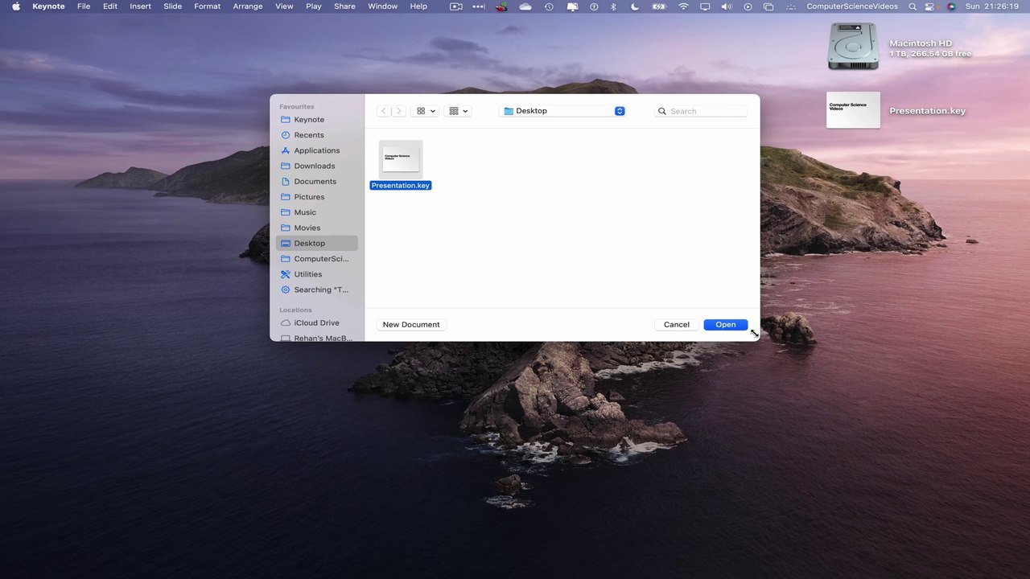Open the Slide menu
Viewport: 1030px width, 579px height.
tap(172, 6)
